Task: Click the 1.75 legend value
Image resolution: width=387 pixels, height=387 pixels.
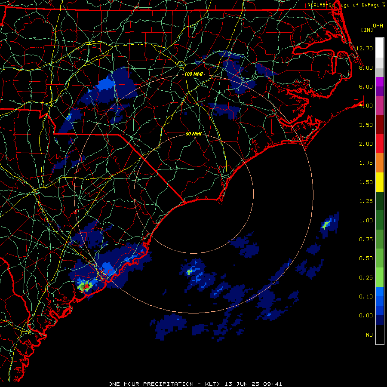Action: pos(366,163)
